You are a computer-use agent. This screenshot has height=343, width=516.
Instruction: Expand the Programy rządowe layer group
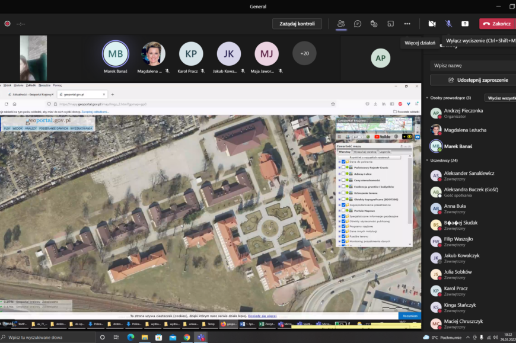[340, 226]
